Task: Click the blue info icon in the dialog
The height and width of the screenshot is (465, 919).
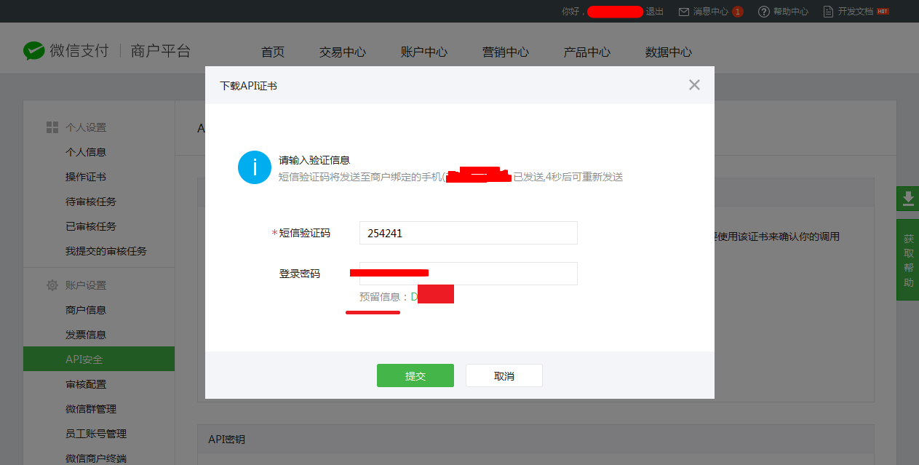Action: 255,167
